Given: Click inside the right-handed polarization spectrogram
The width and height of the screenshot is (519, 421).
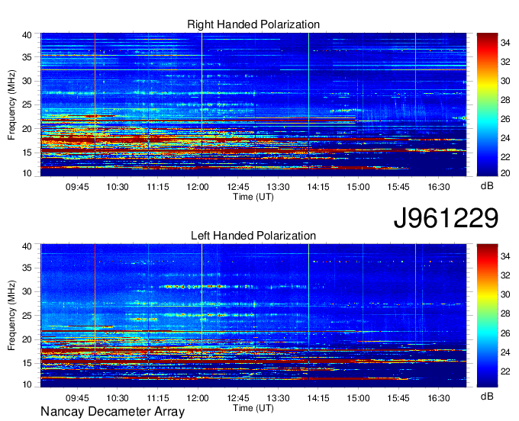Looking at the screenshot, I should coord(253,104).
